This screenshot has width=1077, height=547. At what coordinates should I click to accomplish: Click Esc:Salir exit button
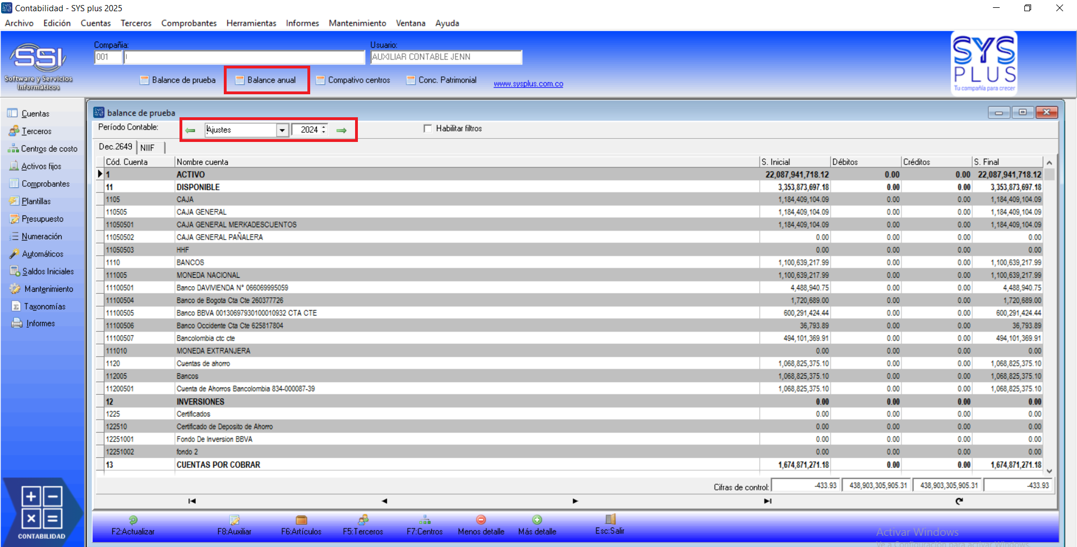click(x=610, y=525)
